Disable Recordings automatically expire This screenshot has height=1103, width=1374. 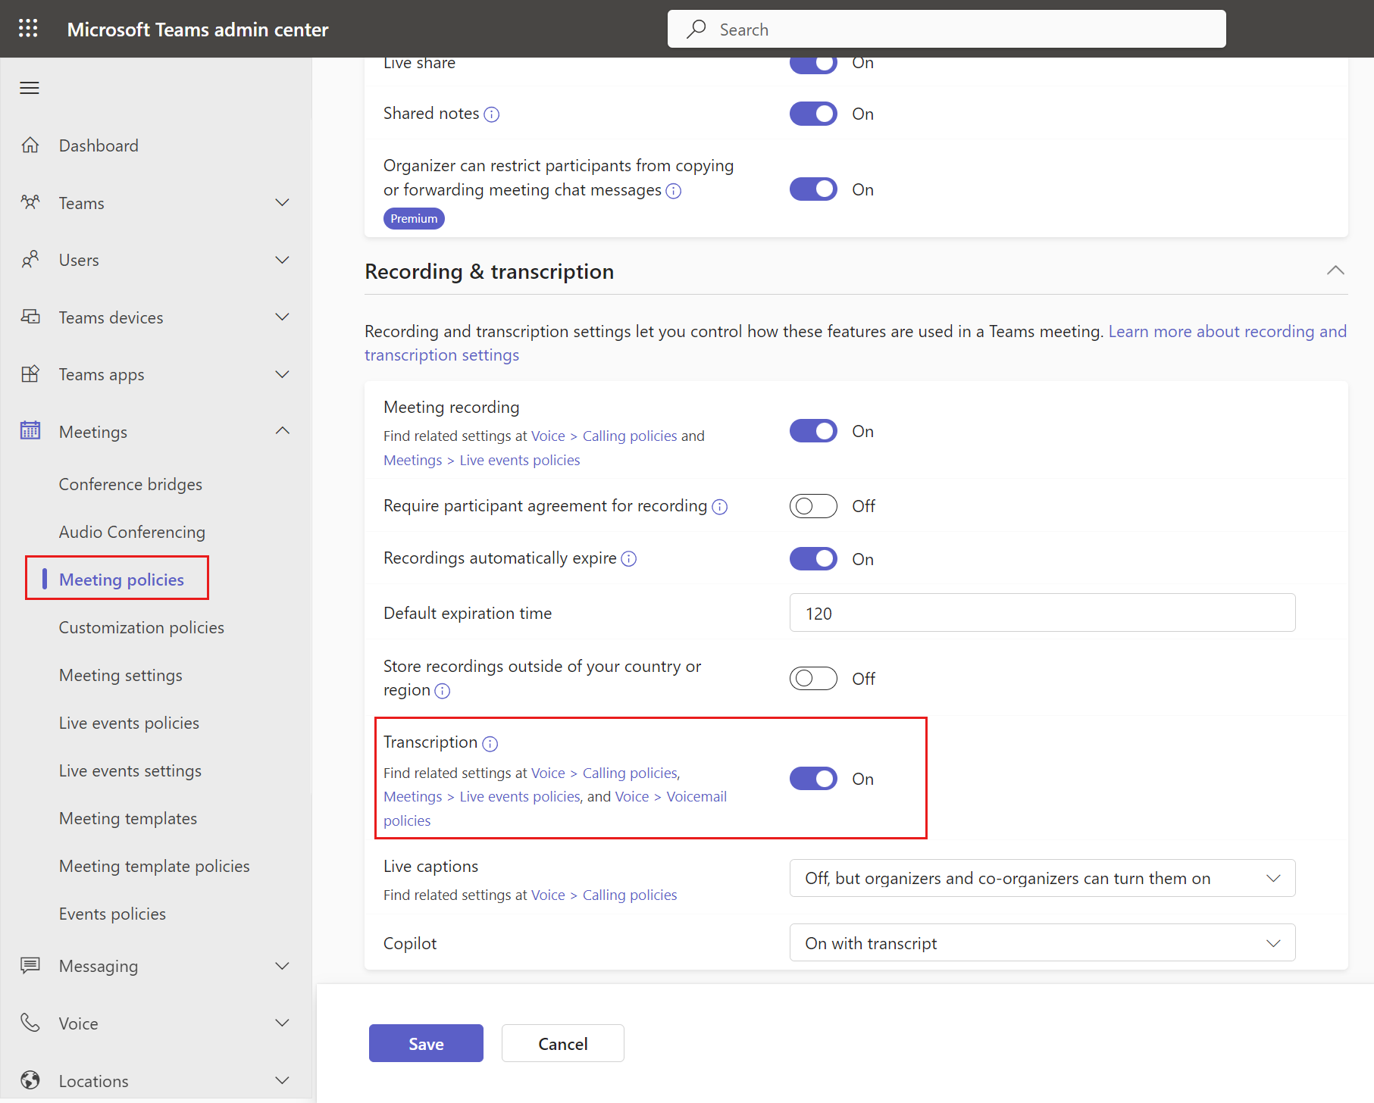tap(813, 558)
